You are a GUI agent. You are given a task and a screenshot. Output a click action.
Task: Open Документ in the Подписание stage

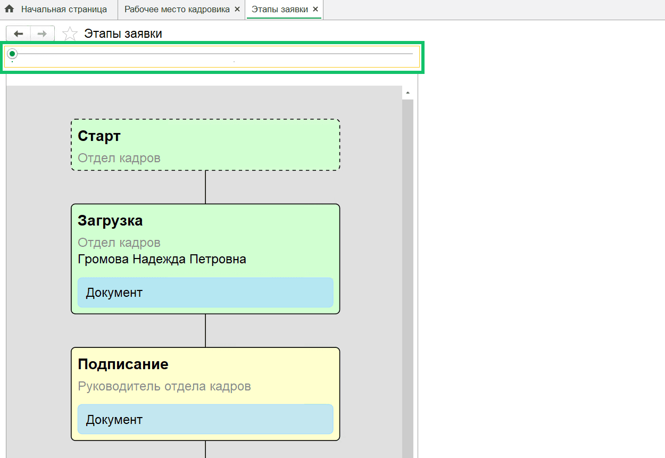pyautogui.click(x=205, y=419)
